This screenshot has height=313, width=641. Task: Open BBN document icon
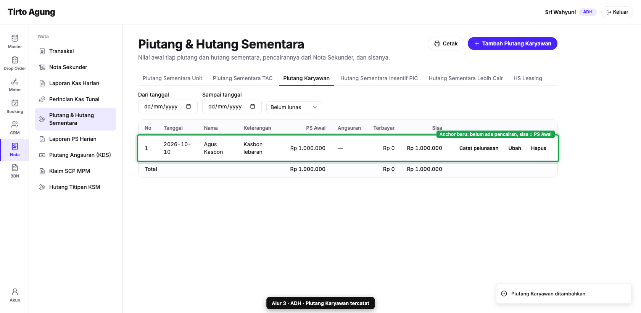15,168
